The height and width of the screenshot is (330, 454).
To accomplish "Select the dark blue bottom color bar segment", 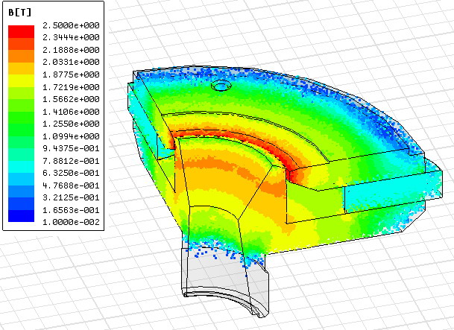I will coord(21,216).
